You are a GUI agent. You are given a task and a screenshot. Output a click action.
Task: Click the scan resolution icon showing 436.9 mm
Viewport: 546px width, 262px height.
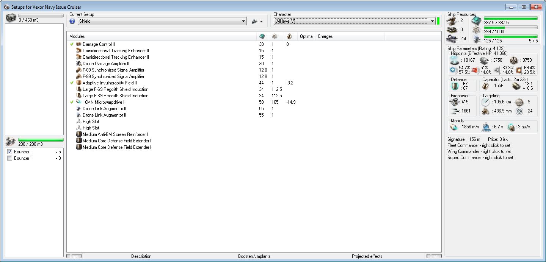(486, 111)
